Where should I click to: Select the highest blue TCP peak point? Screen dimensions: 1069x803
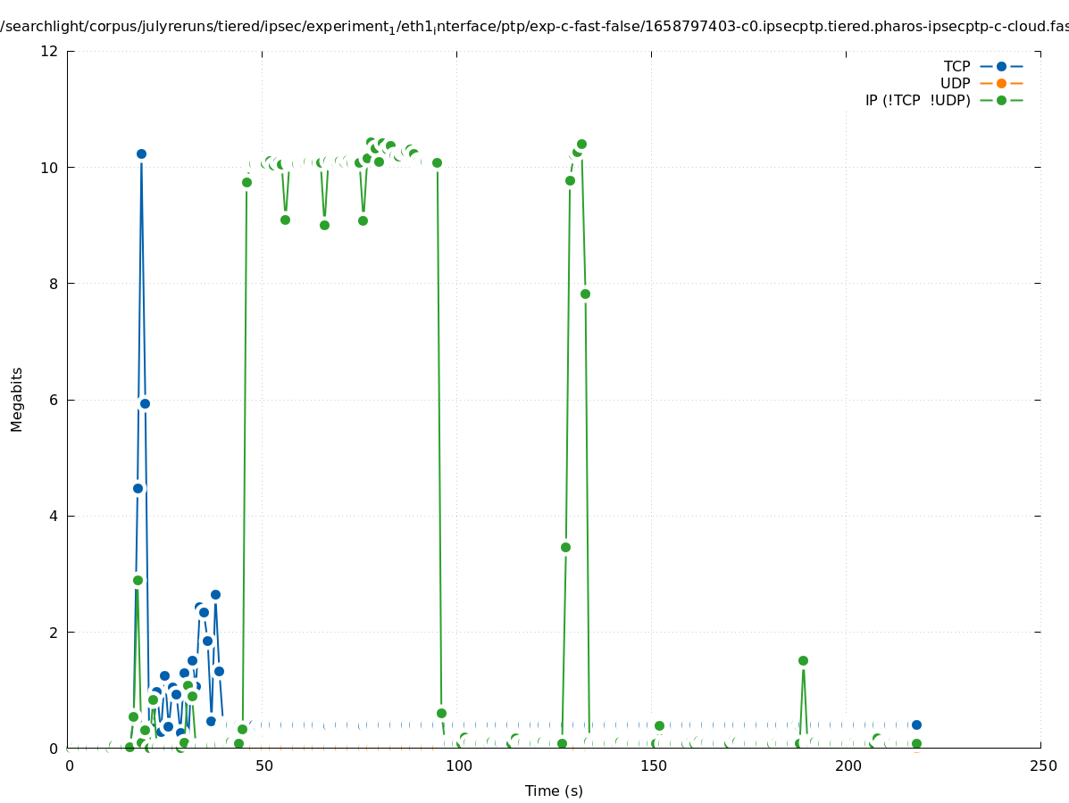pos(141,154)
